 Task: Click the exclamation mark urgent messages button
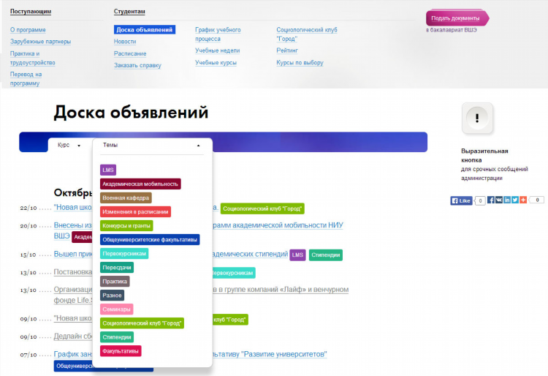477,119
